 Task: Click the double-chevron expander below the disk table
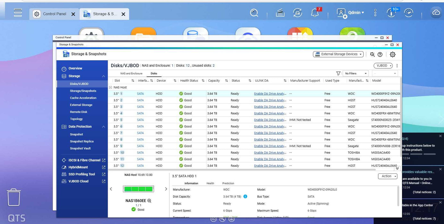[397, 168]
